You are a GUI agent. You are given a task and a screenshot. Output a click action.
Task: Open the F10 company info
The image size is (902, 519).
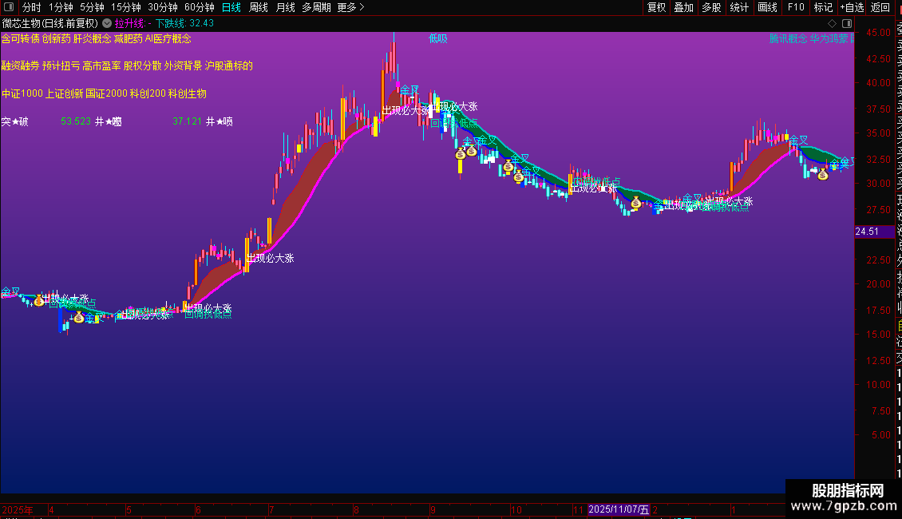[796, 7]
